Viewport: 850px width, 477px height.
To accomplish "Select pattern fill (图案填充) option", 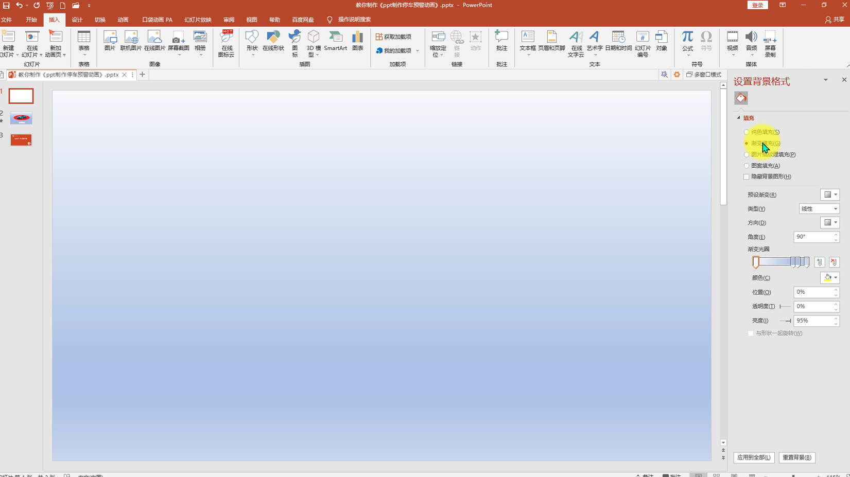I will pos(762,166).
